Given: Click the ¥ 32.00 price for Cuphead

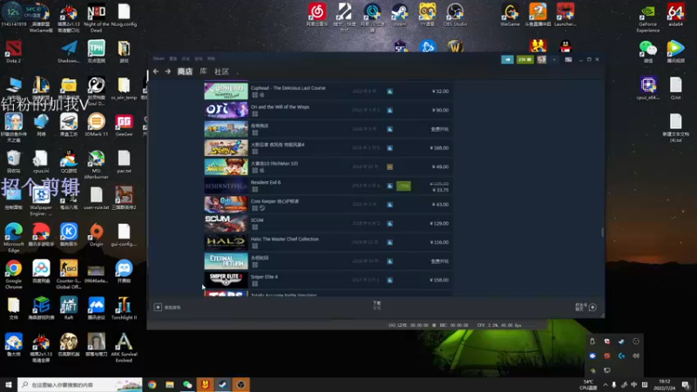Looking at the screenshot, I should [440, 91].
